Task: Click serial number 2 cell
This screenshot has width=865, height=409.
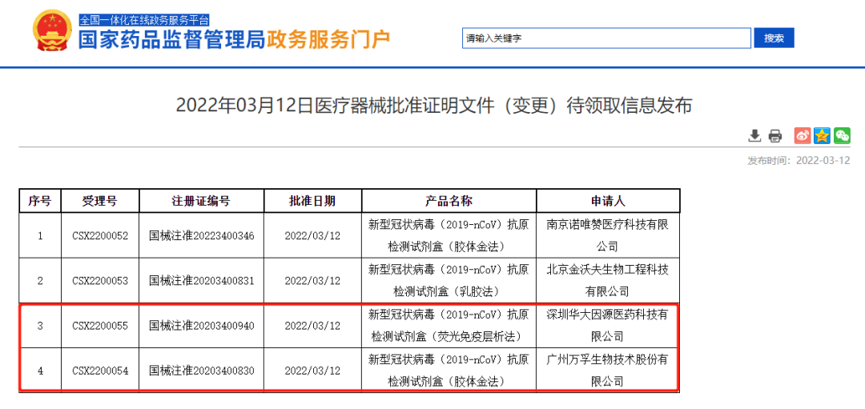Action: point(40,281)
